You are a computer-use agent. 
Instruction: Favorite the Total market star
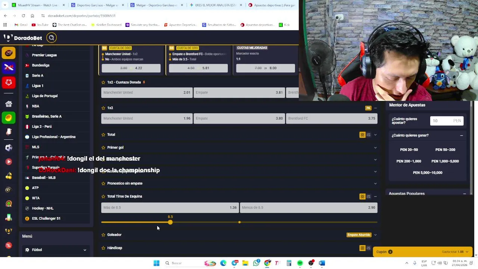point(103,134)
